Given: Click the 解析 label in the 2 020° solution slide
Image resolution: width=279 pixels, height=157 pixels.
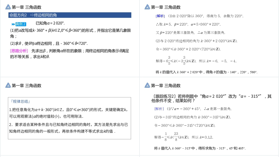Looking at the screenshot, I should (160, 16).
